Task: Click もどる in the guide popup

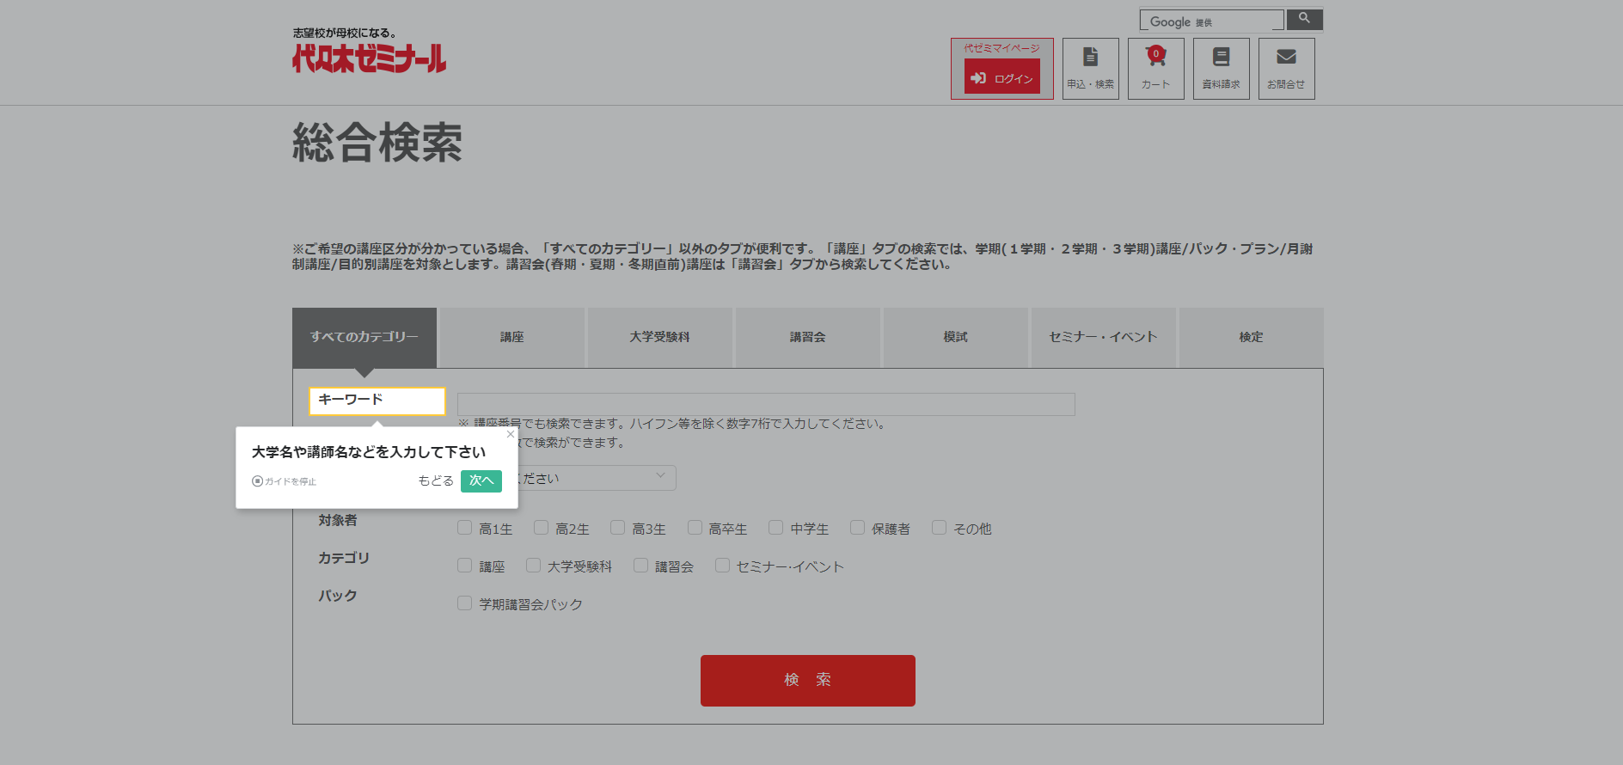Action: coord(436,480)
